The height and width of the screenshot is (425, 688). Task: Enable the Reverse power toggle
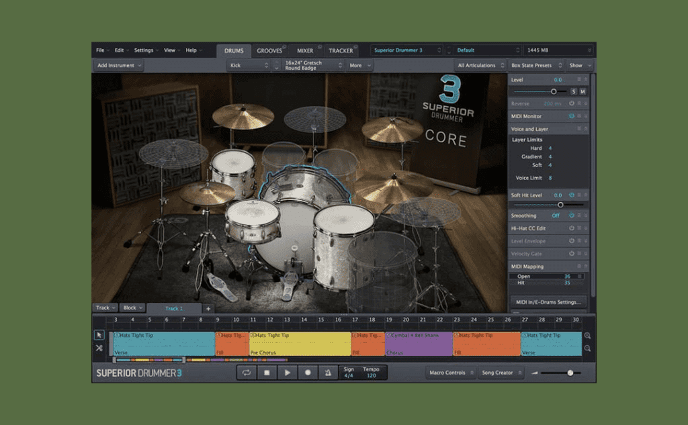[572, 103]
